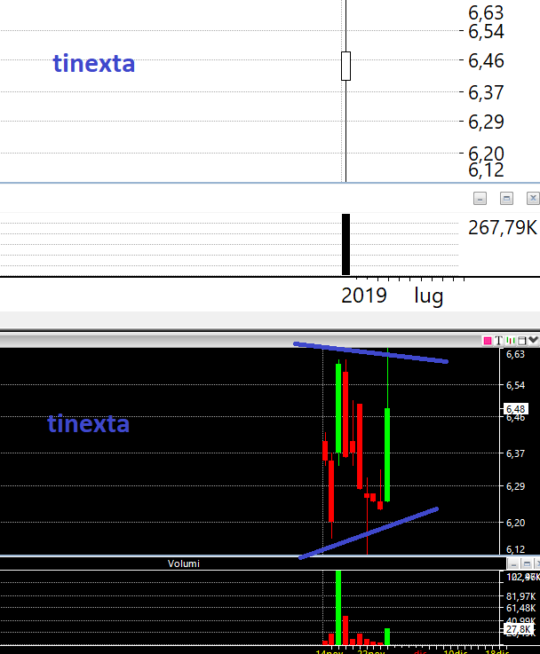This screenshot has height=654, width=540.
Task: Expand the chevron dropdown in chart toolbar
Action: (x=533, y=341)
